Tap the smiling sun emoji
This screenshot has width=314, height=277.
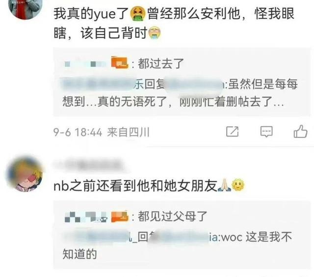[x=238, y=185]
